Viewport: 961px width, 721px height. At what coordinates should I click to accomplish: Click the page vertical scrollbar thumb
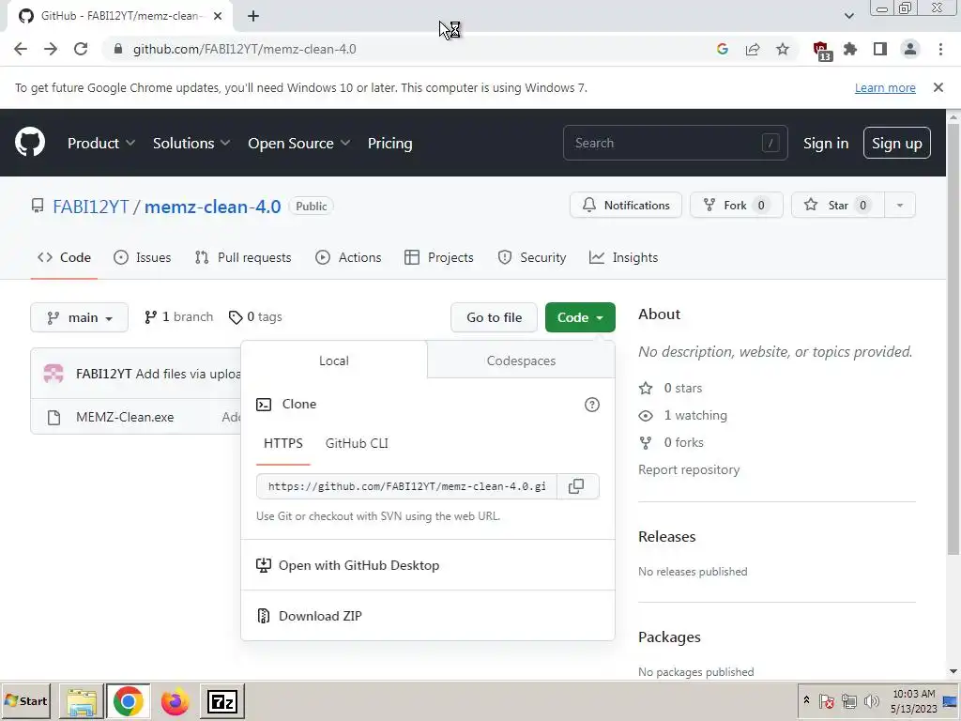click(x=953, y=337)
